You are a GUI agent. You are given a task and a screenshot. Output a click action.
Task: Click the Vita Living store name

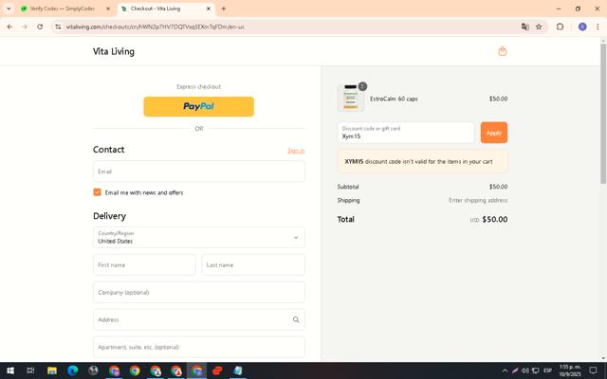[114, 51]
